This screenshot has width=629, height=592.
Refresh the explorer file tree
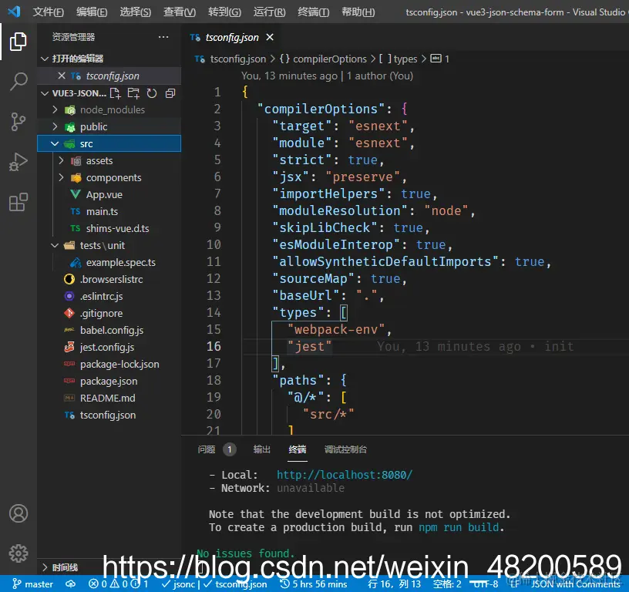click(x=152, y=93)
